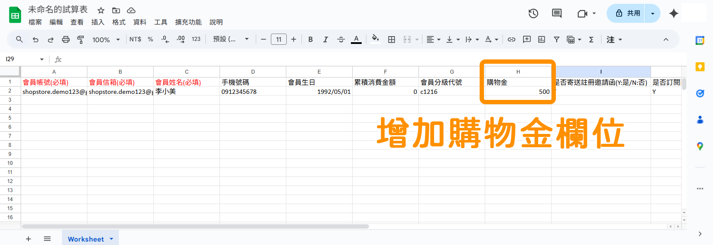Collapse the toolbar with the up chevron
This screenshot has width=713, height=245.
(666, 40)
